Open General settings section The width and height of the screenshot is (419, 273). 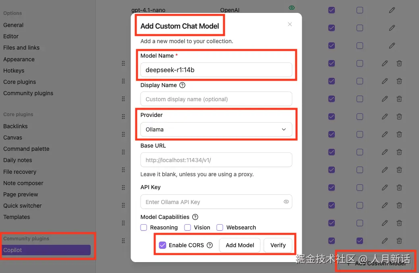pos(13,25)
